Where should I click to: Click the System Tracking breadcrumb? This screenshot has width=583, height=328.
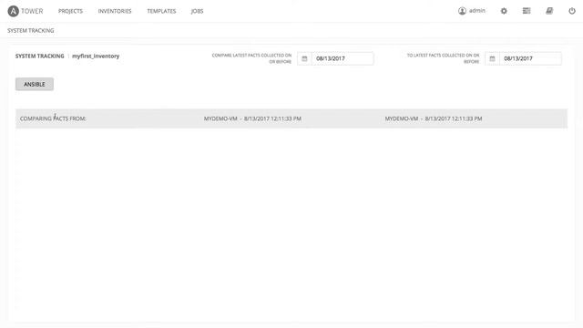tap(31, 30)
